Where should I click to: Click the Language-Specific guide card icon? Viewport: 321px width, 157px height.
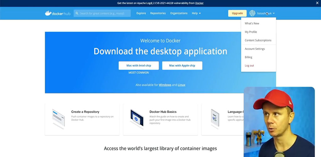coord(215,119)
